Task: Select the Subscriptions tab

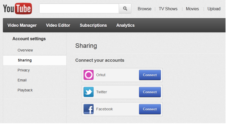Action: pos(93,25)
